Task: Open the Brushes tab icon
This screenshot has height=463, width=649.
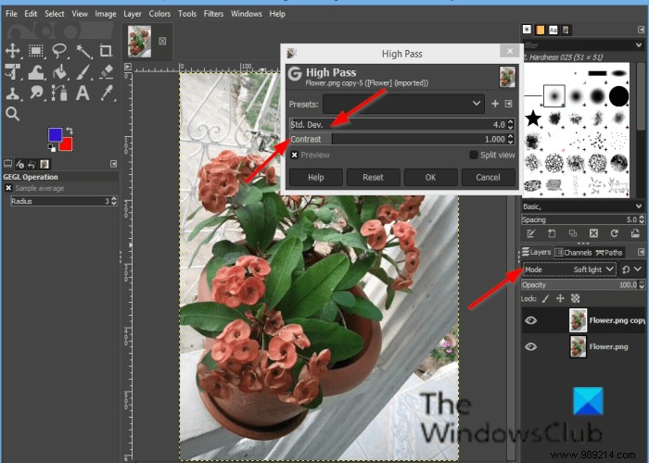Action: coord(527,30)
